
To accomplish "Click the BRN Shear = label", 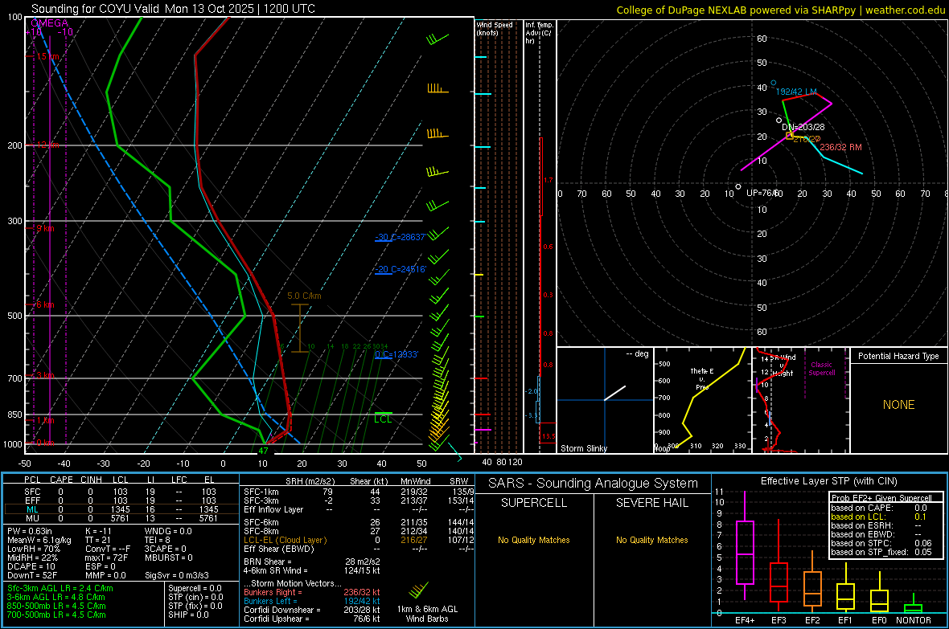I will [268, 562].
